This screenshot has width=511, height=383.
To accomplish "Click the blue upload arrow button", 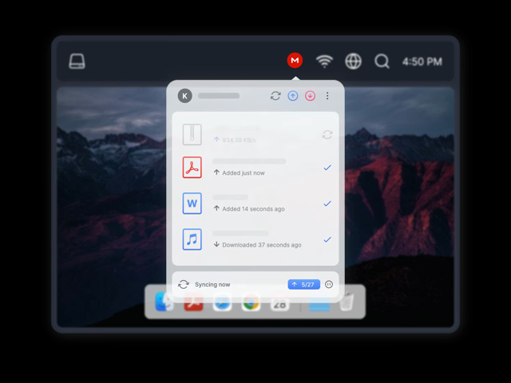I will (x=293, y=96).
